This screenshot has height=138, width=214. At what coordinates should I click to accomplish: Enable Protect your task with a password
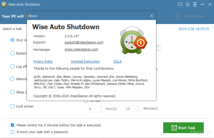tap(12, 132)
